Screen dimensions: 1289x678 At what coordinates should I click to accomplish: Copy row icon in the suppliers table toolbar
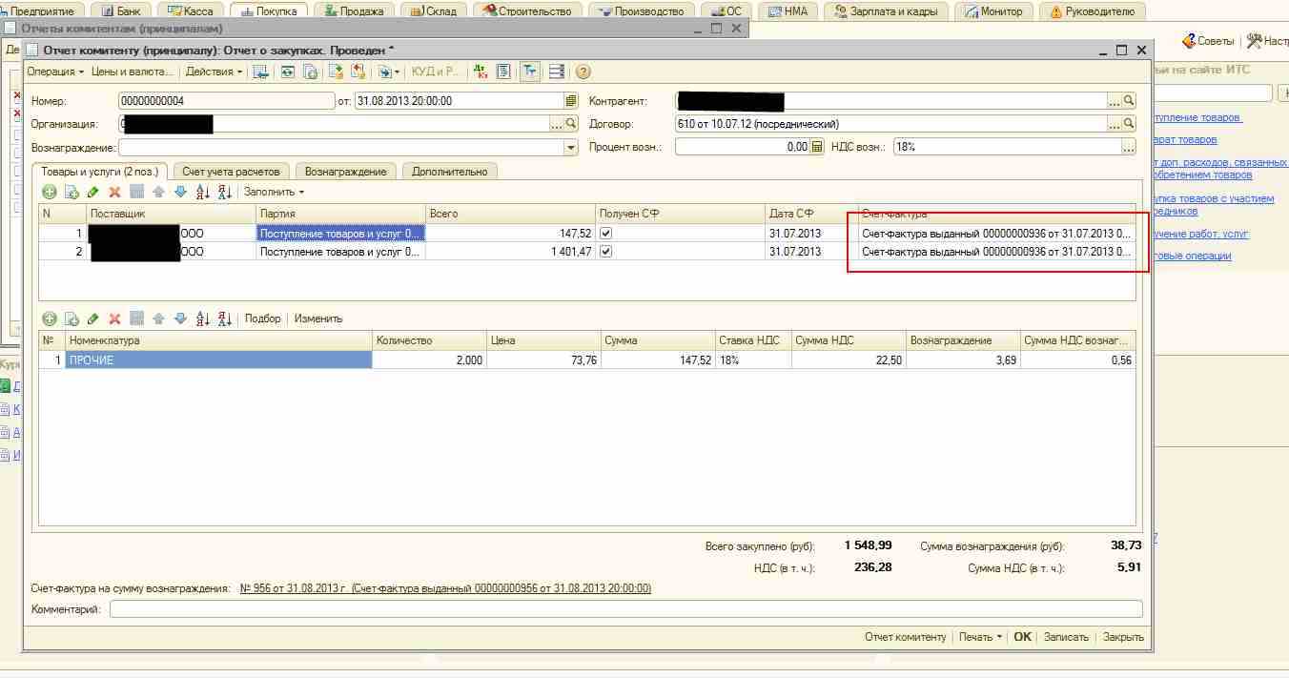click(x=71, y=192)
